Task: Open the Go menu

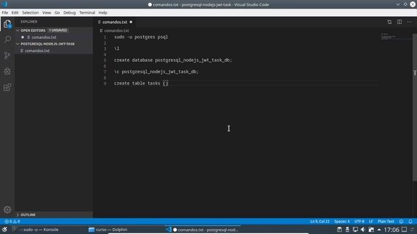Action: 57,12
